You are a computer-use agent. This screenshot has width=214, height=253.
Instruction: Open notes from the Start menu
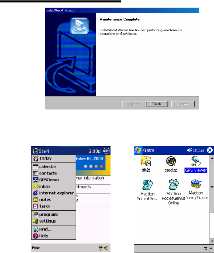pos(54,200)
